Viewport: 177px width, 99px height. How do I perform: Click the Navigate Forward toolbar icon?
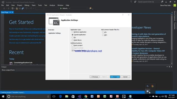[9, 9]
